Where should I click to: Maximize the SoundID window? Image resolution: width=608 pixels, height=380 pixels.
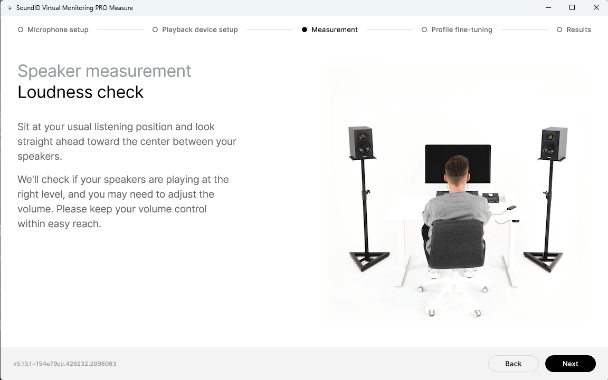tap(572, 8)
